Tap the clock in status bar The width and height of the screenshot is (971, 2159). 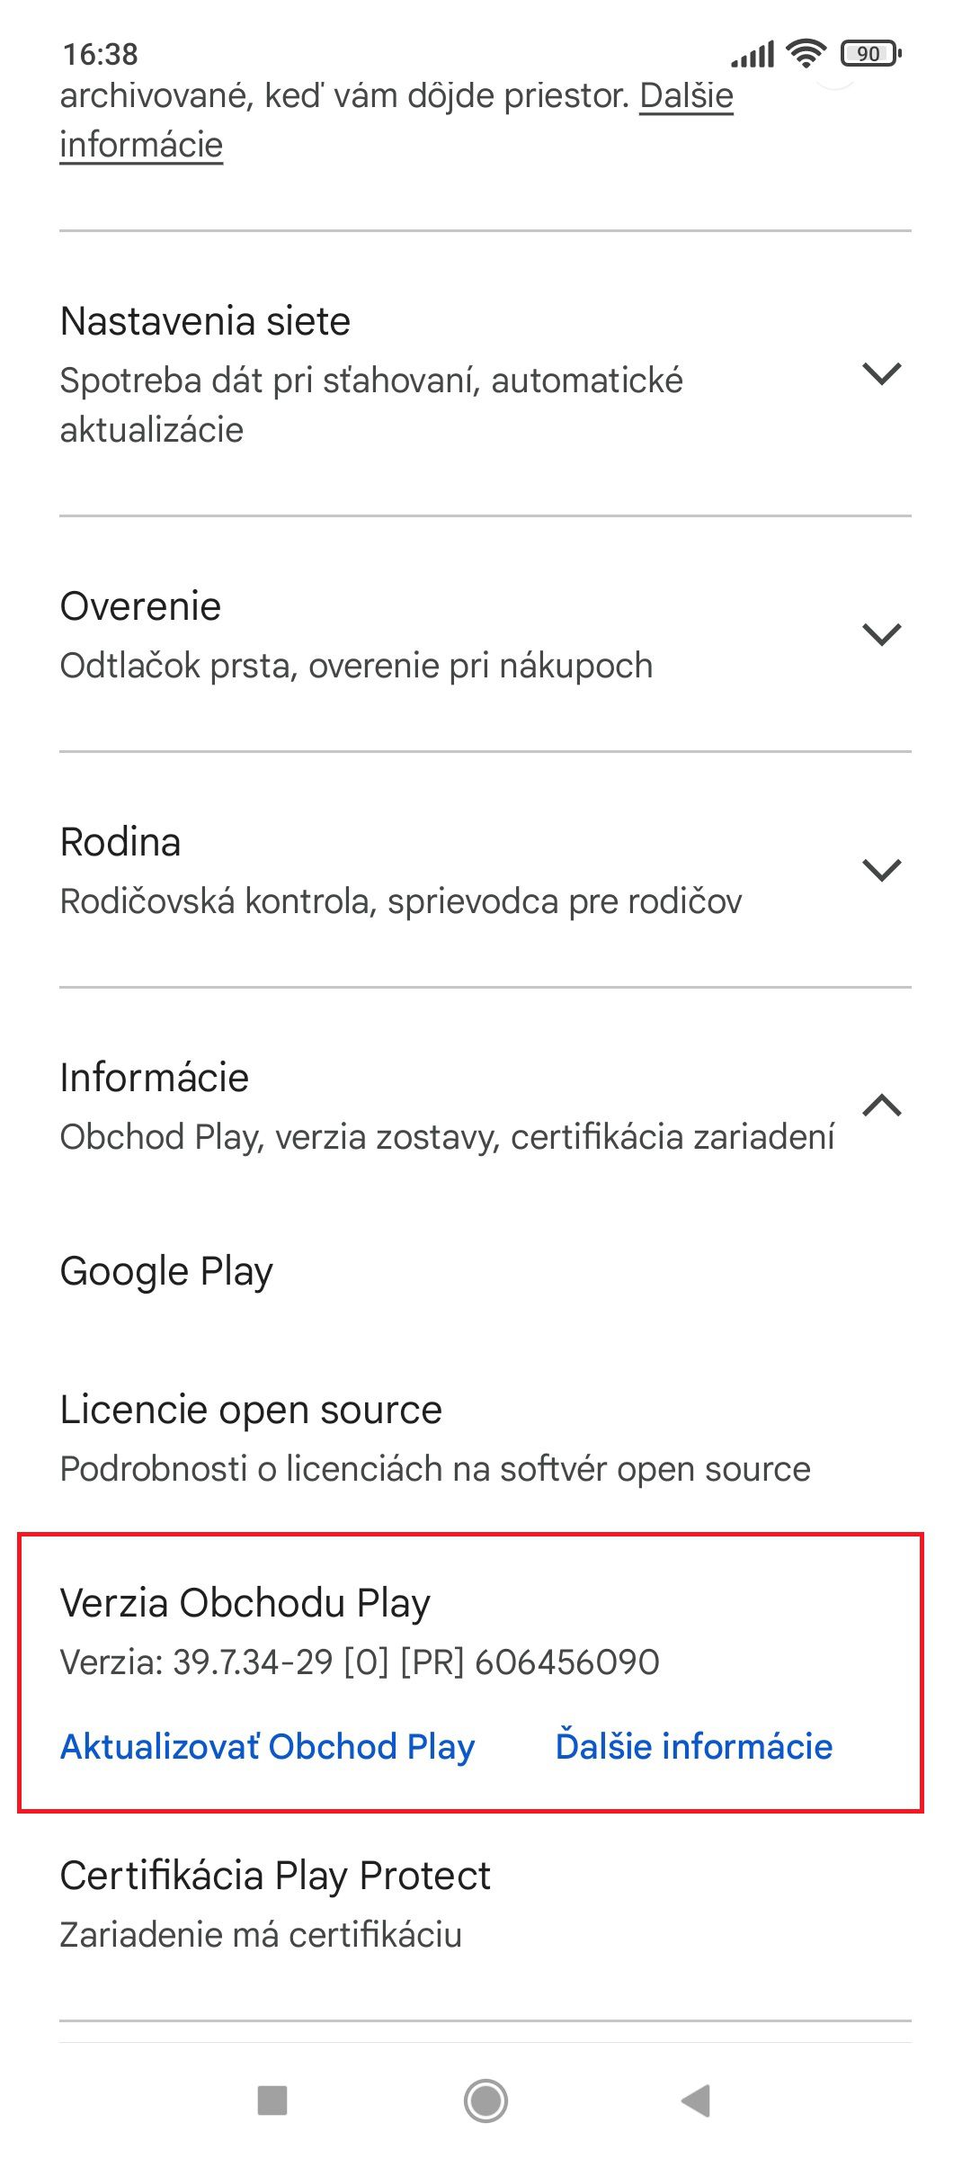[x=100, y=54]
